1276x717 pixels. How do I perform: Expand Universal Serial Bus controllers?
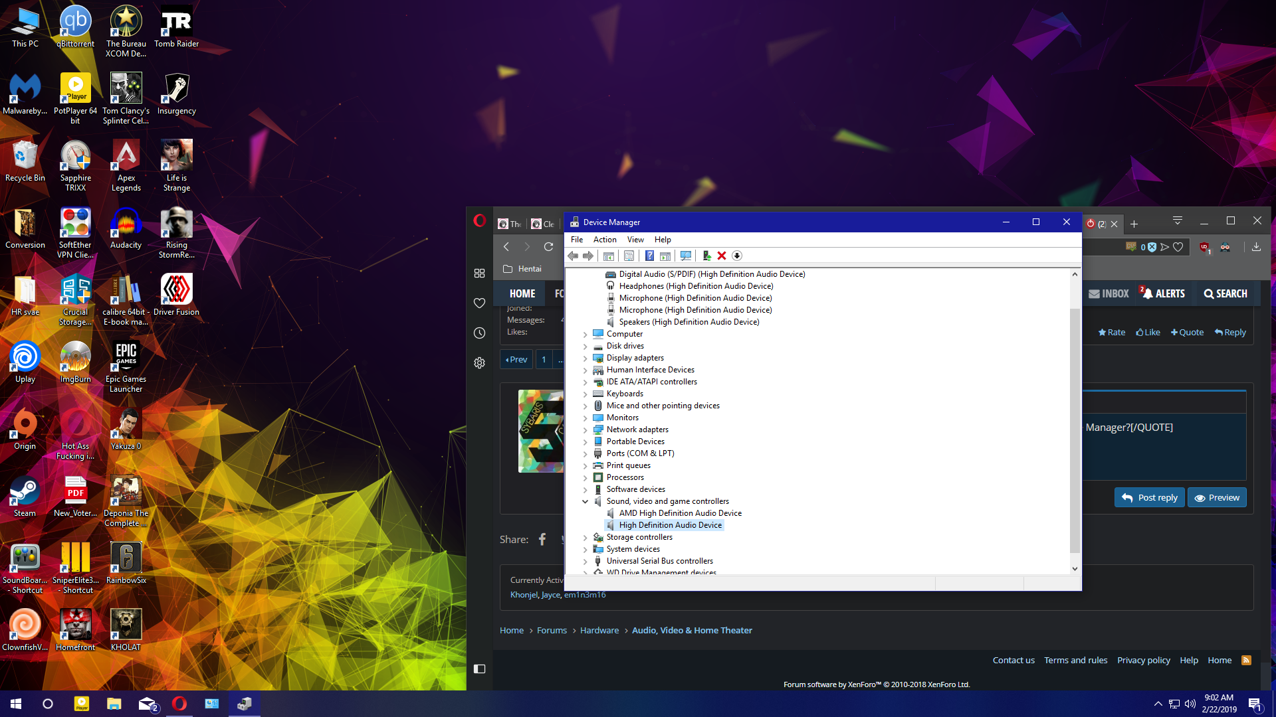tap(585, 562)
